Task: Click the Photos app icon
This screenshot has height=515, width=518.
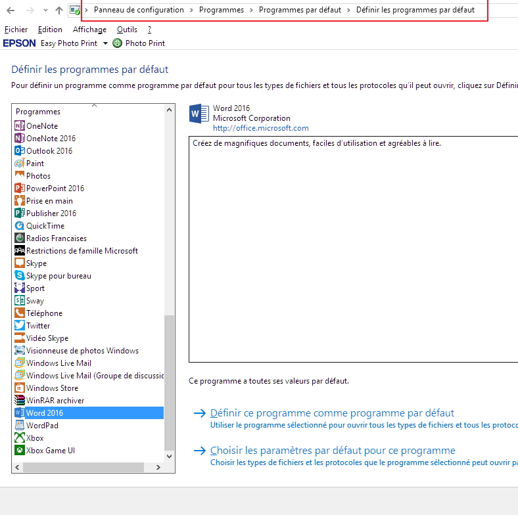Action: 20,175
